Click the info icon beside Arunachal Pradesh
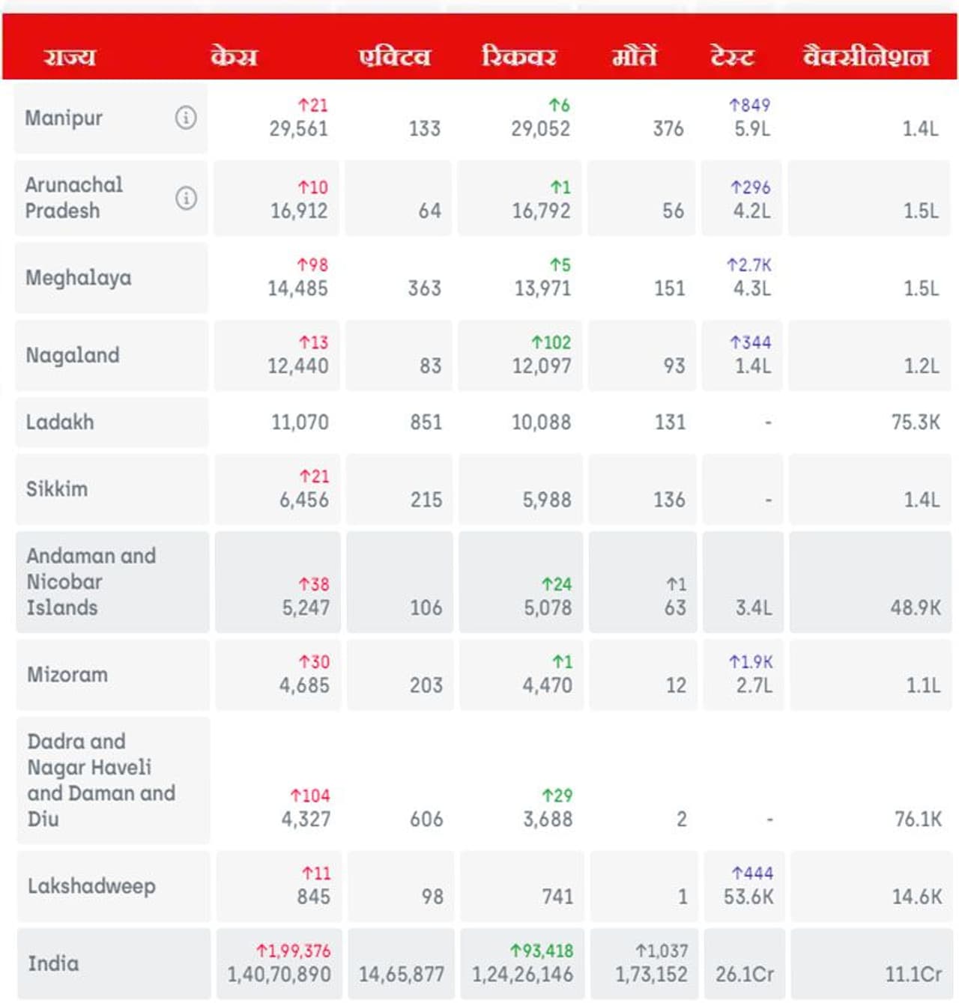The height and width of the screenshot is (1003, 959). 186,198
